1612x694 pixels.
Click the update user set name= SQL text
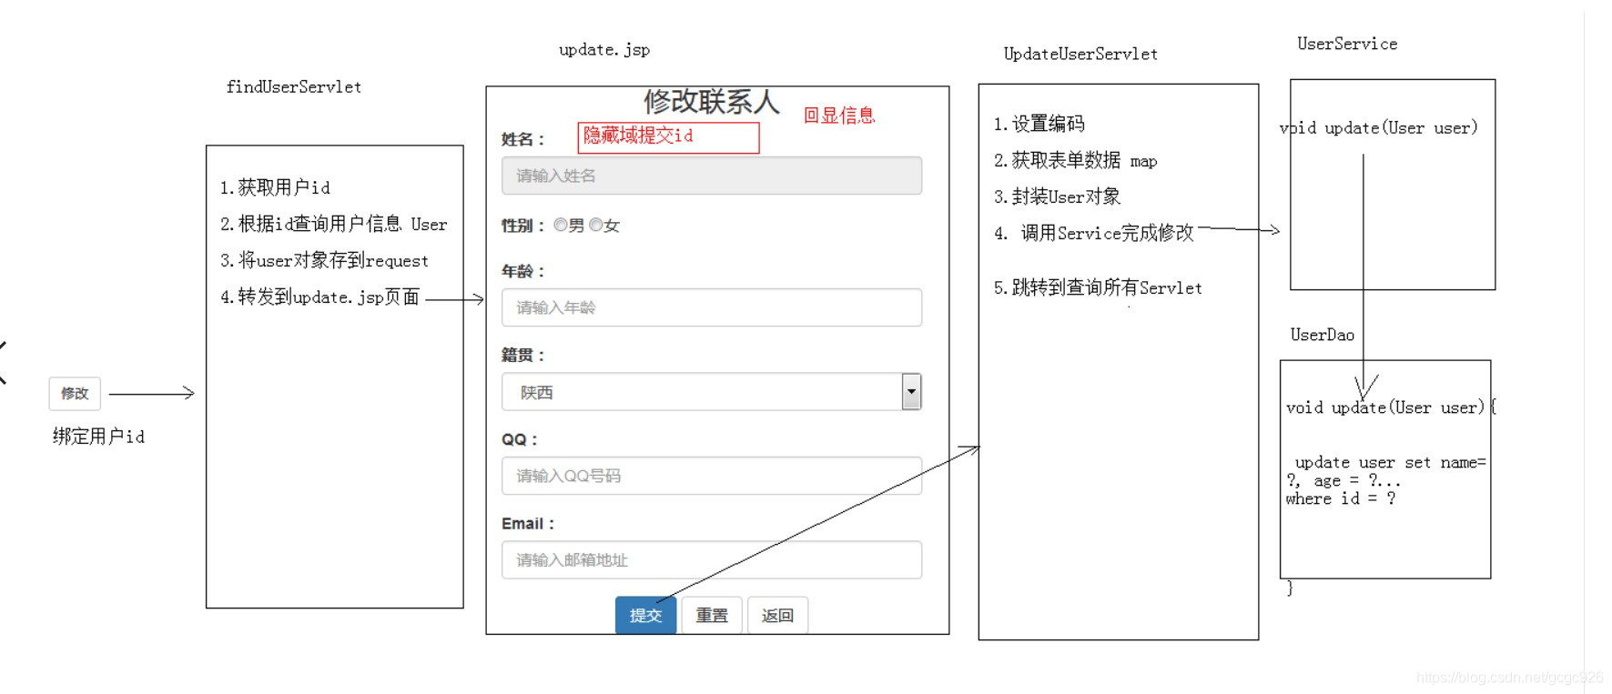coord(1390,463)
